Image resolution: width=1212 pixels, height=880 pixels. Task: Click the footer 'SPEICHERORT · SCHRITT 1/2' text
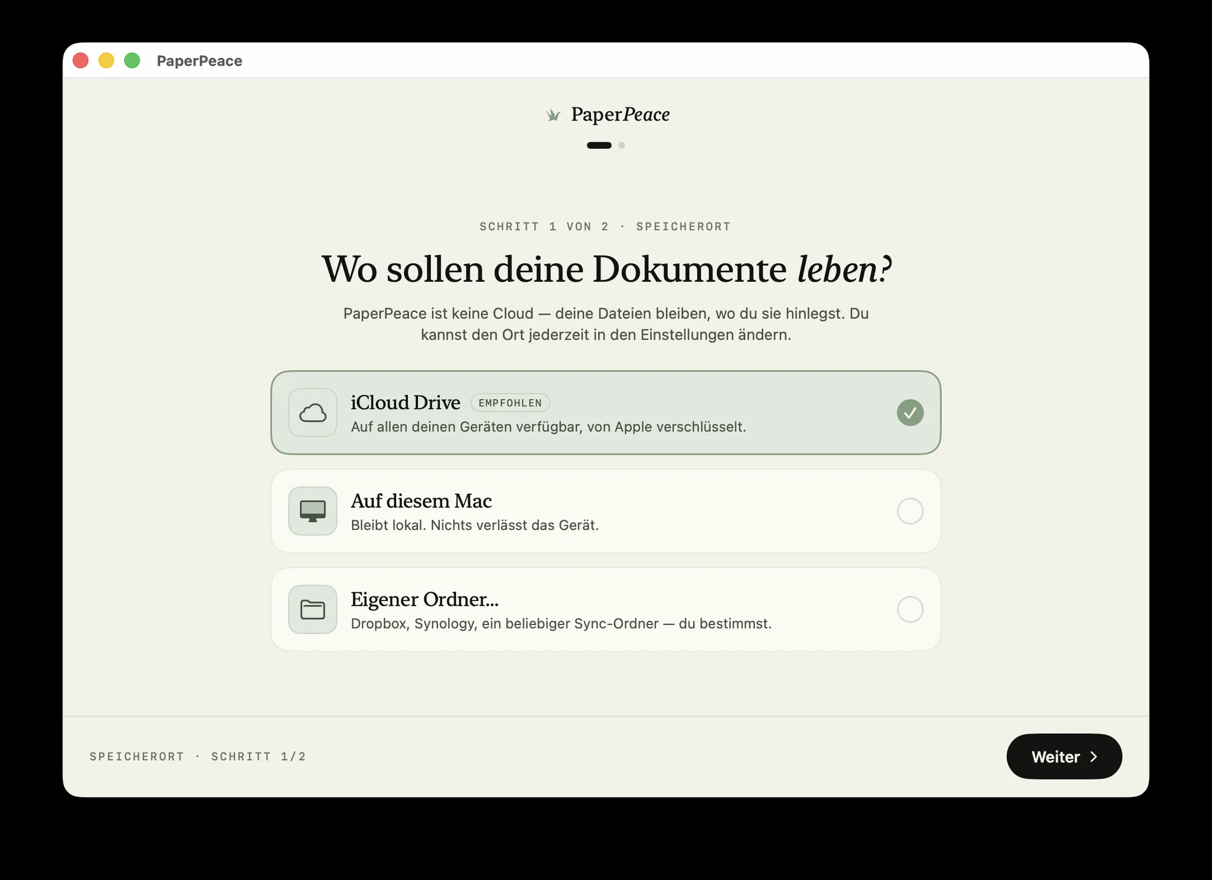198,756
